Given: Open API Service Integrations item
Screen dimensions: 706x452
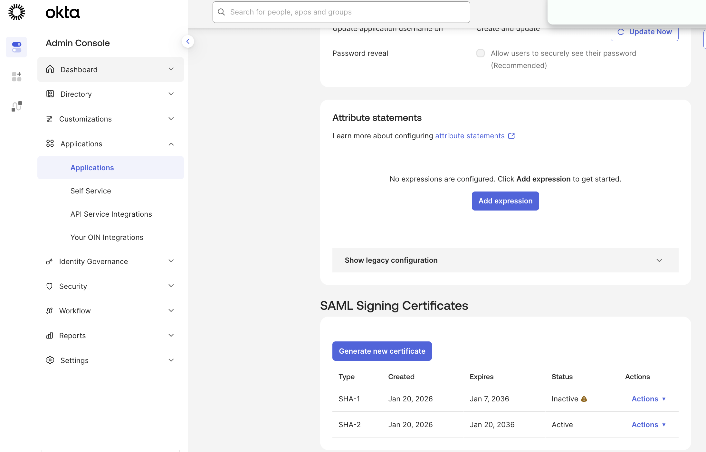Looking at the screenshot, I should (110, 214).
